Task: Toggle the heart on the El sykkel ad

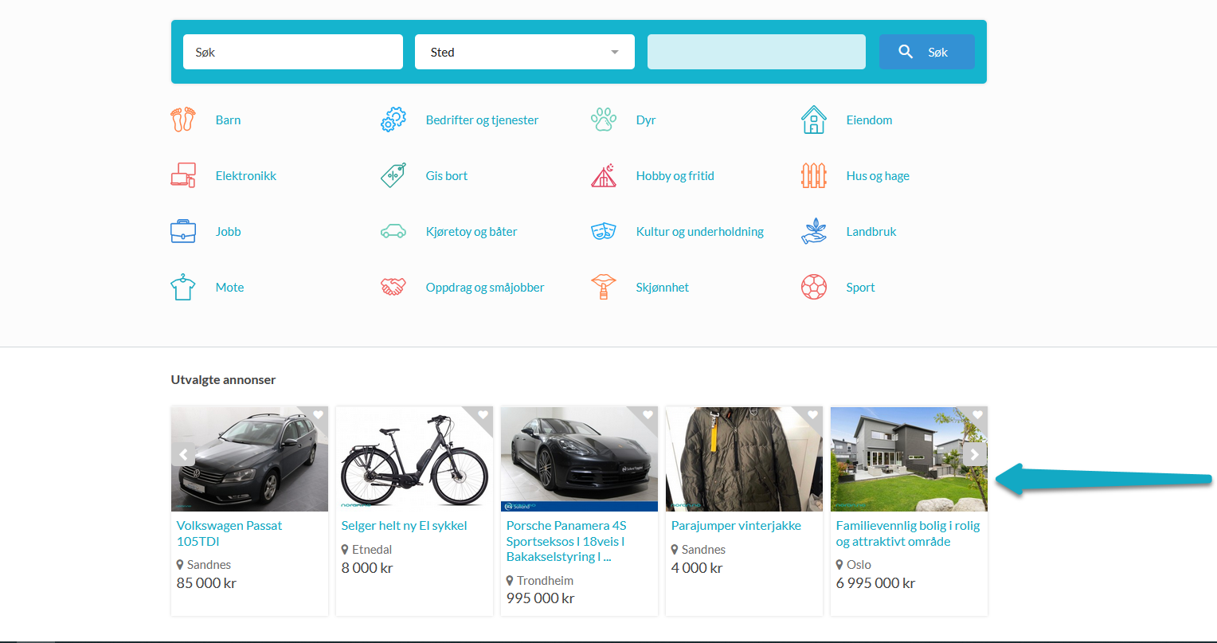Action: (x=483, y=415)
